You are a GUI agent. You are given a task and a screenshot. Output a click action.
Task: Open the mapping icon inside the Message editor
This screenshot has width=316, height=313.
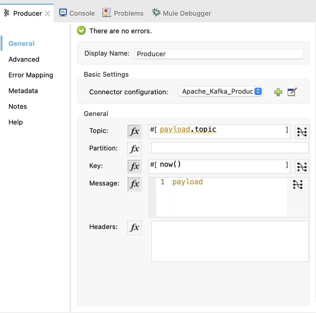[x=298, y=184]
